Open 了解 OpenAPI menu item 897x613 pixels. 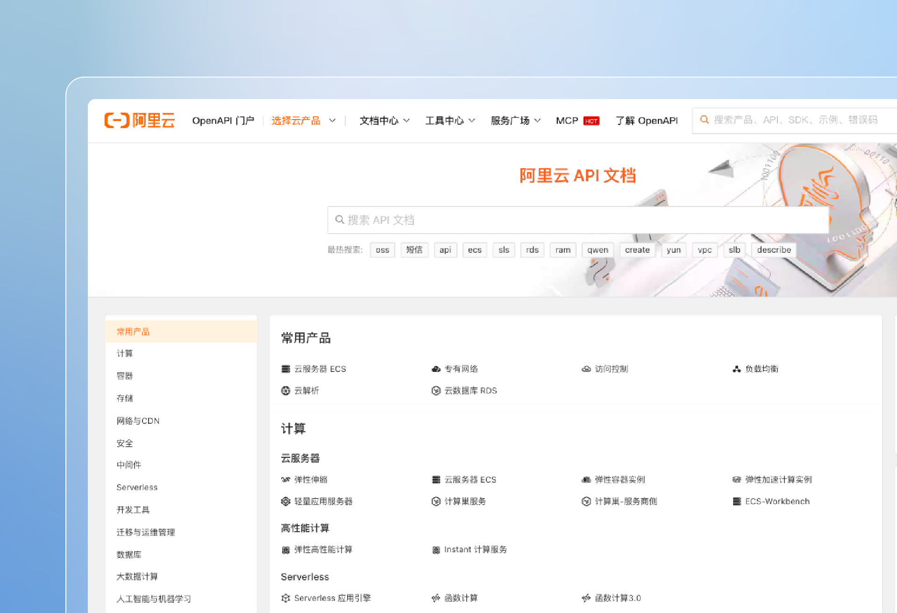tap(647, 121)
